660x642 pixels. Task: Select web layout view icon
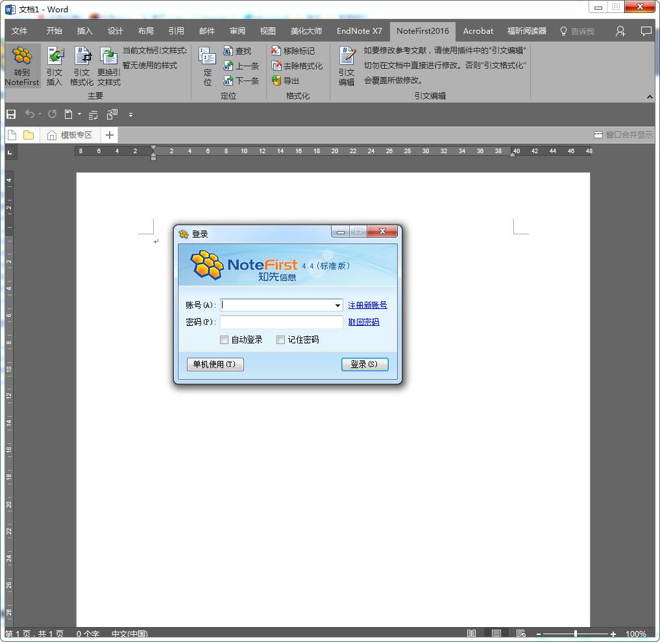(x=520, y=634)
